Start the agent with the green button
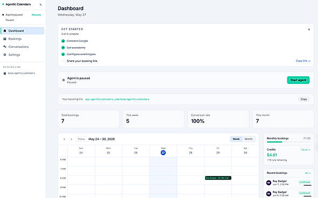Screen dimensions: 318x198 [298, 80]
